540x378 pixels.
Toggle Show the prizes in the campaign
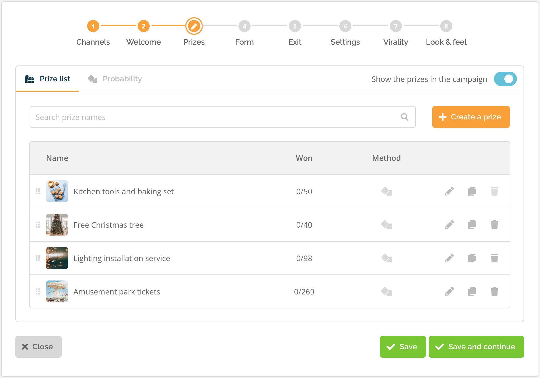coord(505,79)
